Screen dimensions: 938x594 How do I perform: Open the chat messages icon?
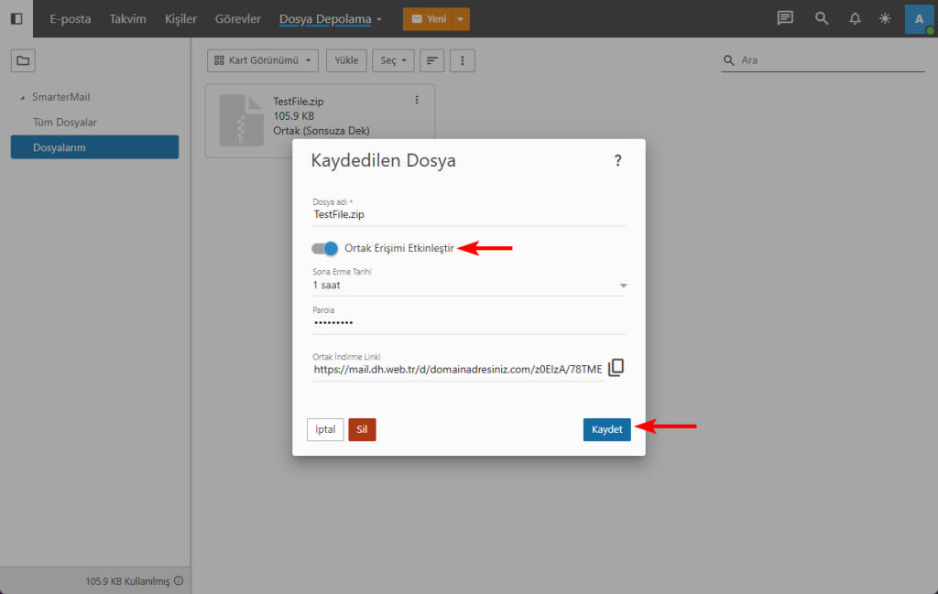click(x=784, y=18)
